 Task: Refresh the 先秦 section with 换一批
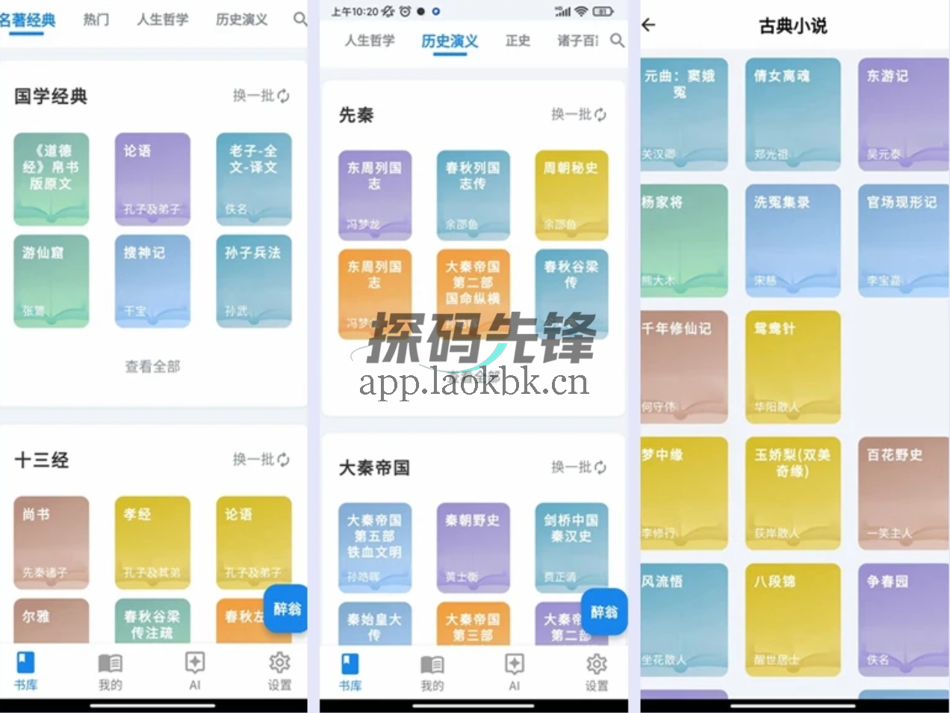tap(578, 114)
